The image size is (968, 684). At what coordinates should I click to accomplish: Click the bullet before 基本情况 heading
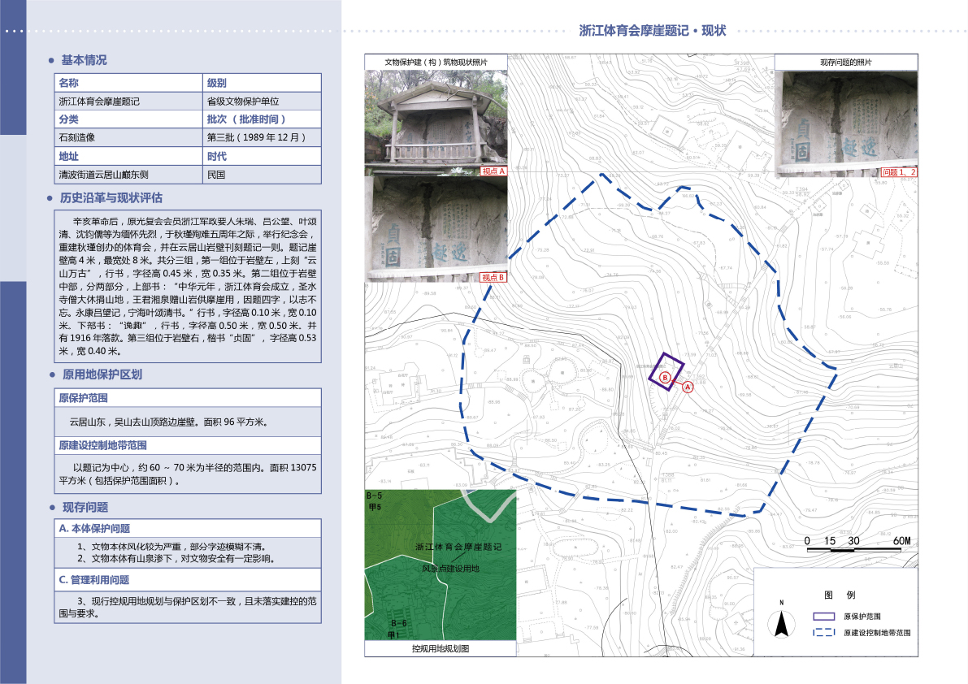point(51,61)
